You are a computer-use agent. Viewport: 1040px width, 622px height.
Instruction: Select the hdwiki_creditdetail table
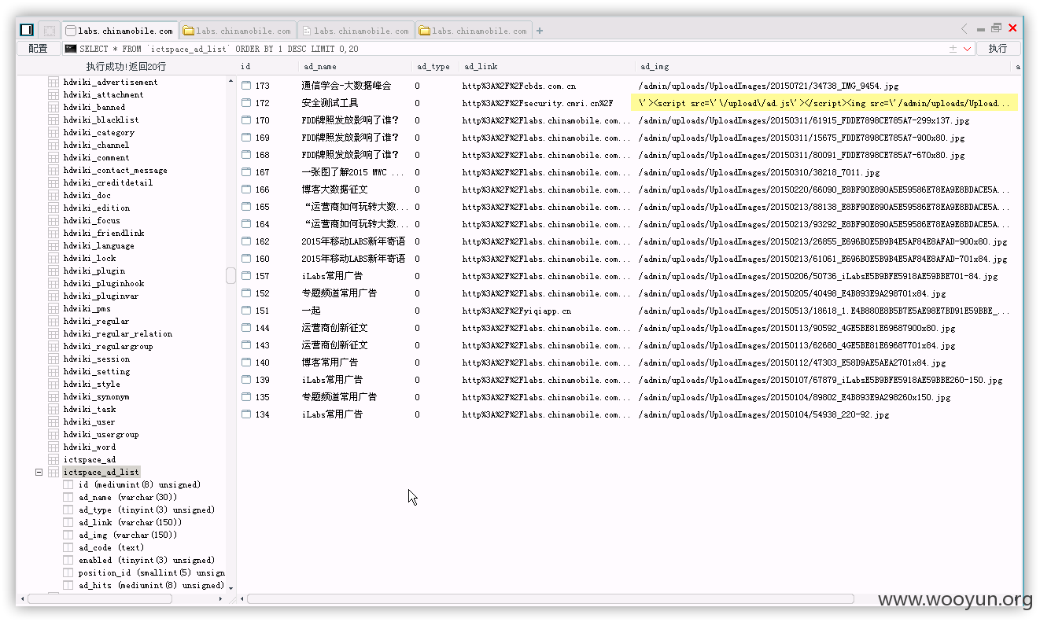(x=108, y=182)
